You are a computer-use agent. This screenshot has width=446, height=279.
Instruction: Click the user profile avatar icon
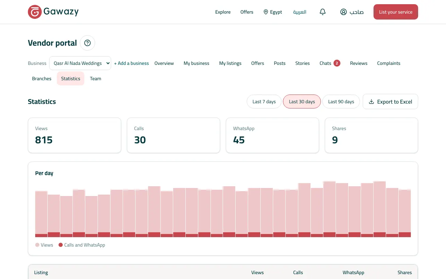pyautogui.click(x=344, y=12)
